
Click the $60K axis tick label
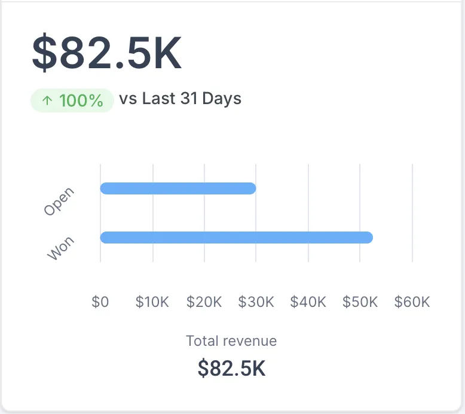[412, 302]
